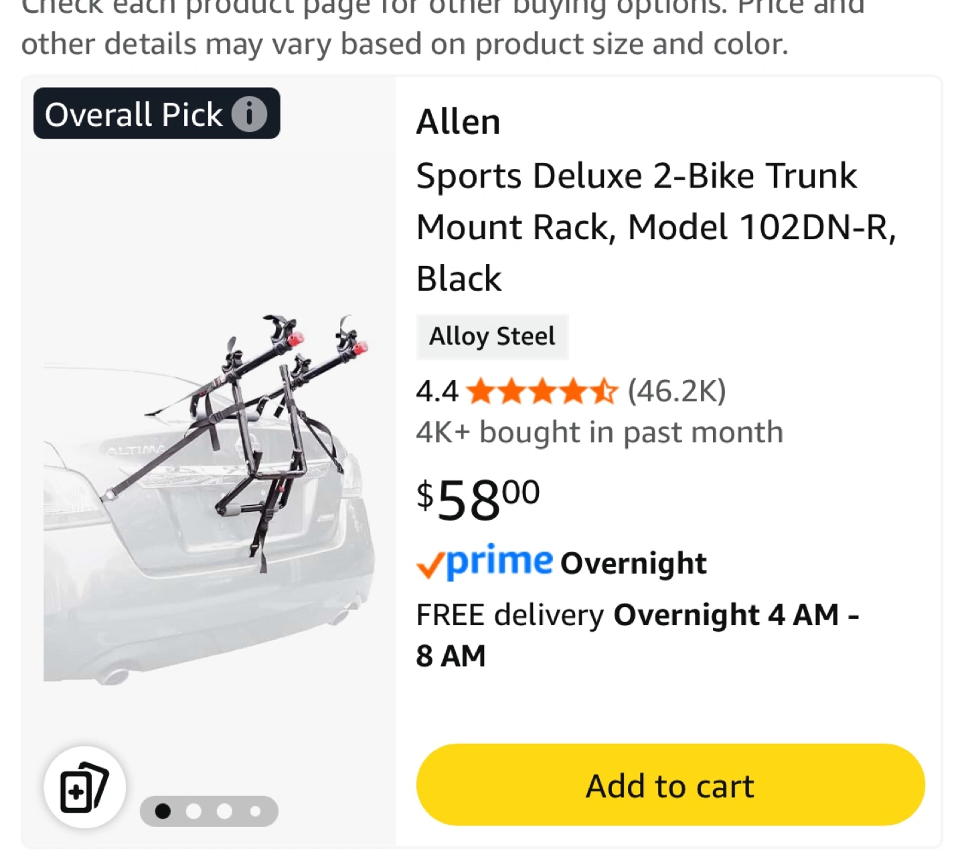Select the third image carousel dot
The height and width of the screenshot is (861, 964).
(224, 811)
